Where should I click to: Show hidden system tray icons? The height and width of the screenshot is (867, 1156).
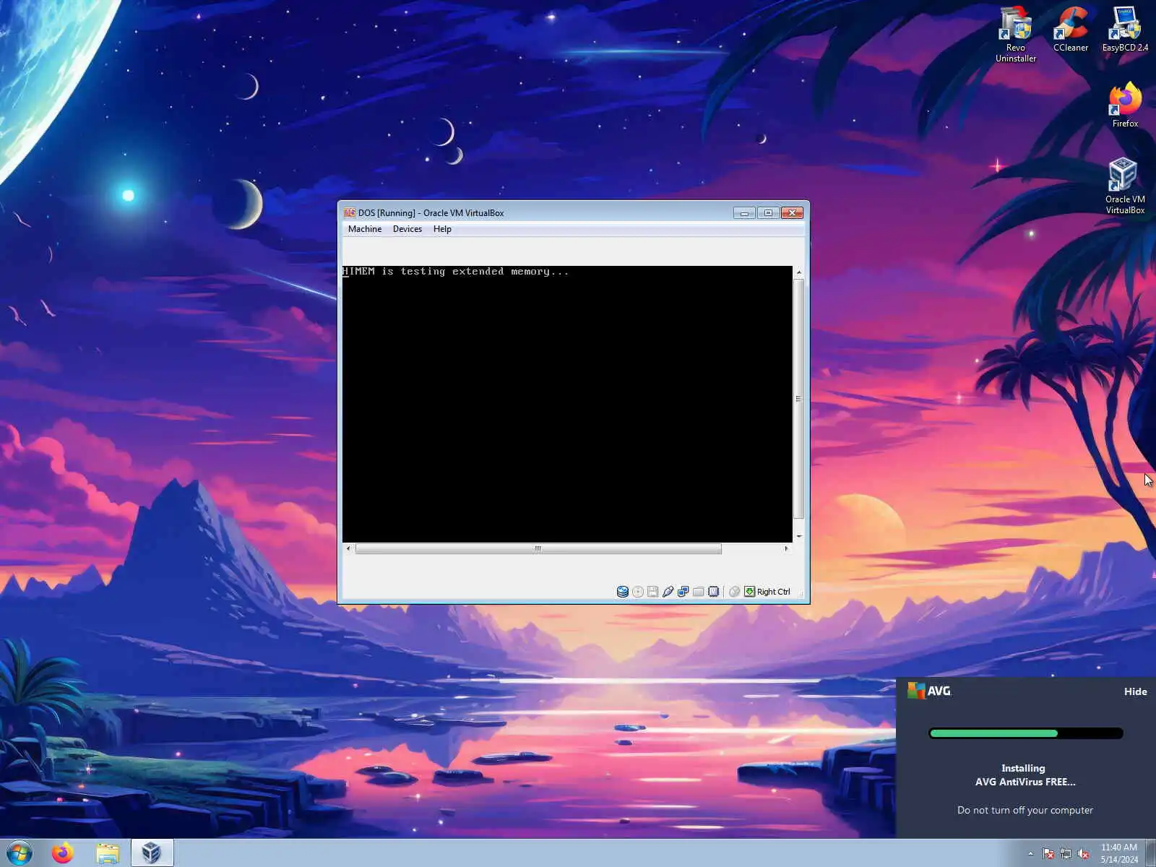pos(1030,853)
